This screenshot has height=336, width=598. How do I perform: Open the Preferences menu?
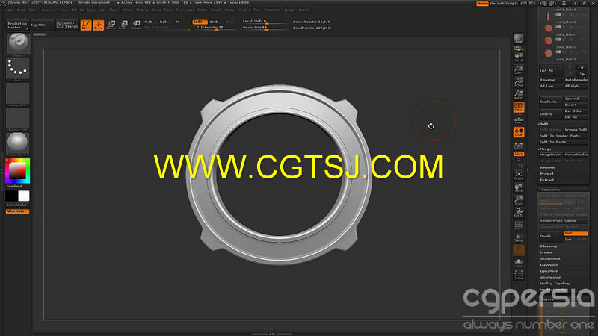pos(185,10)
